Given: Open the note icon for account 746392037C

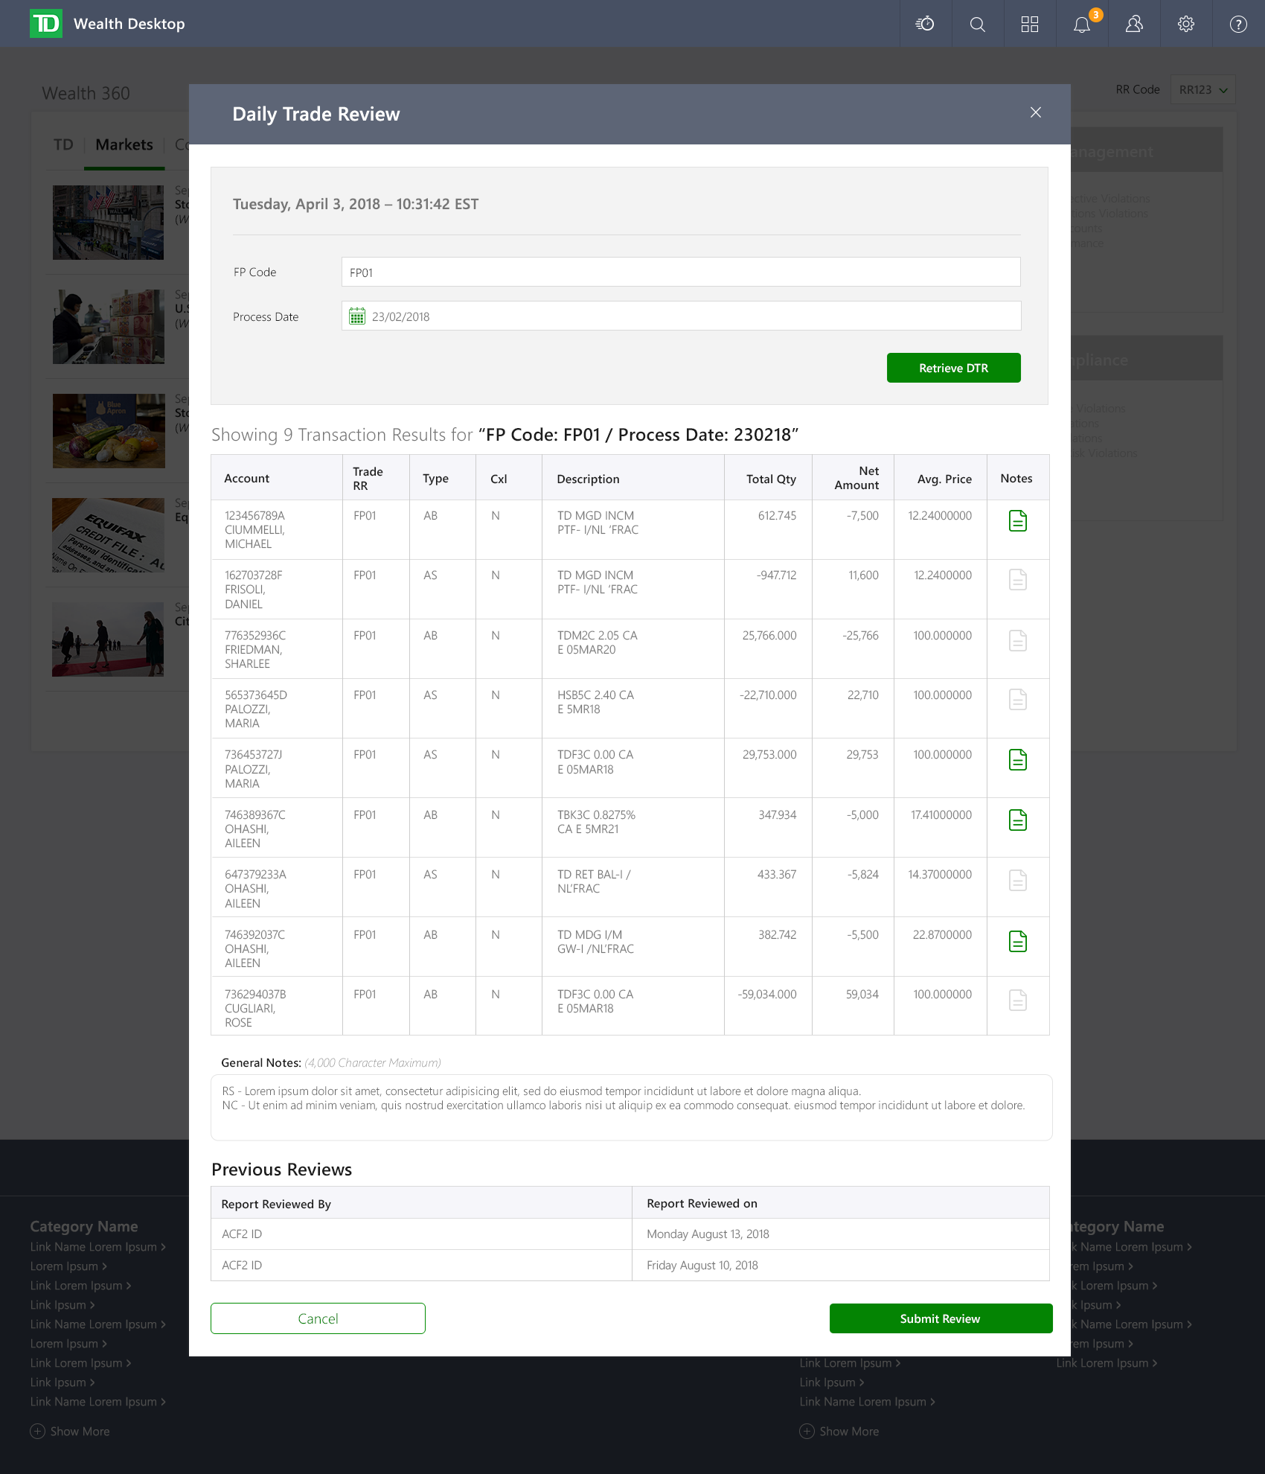Looking at the screenshot, I should coord(1018,942).
